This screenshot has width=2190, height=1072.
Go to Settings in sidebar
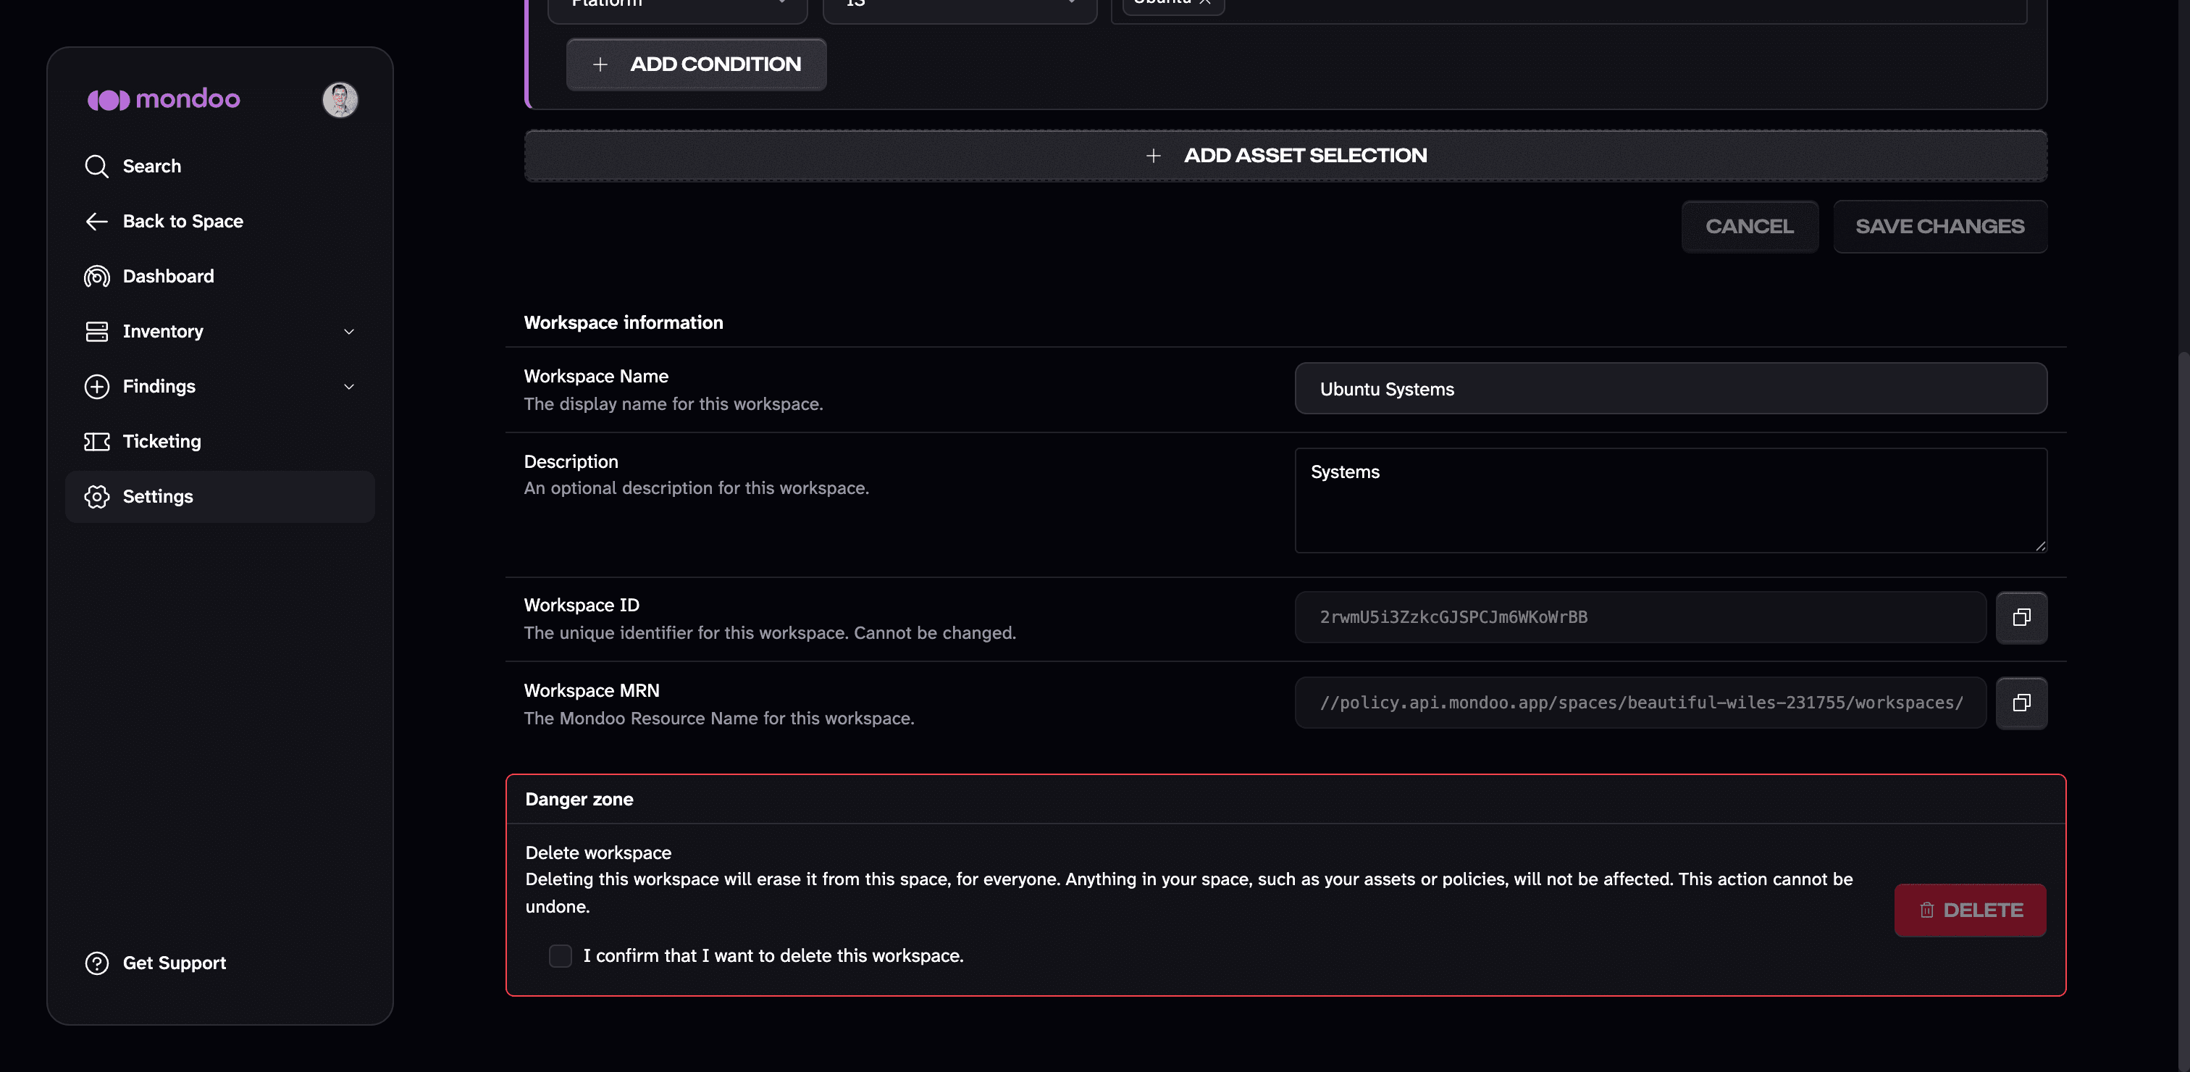[x=220, y=496]
